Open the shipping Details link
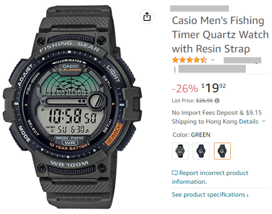272x214 pixels. coord(249,122)
